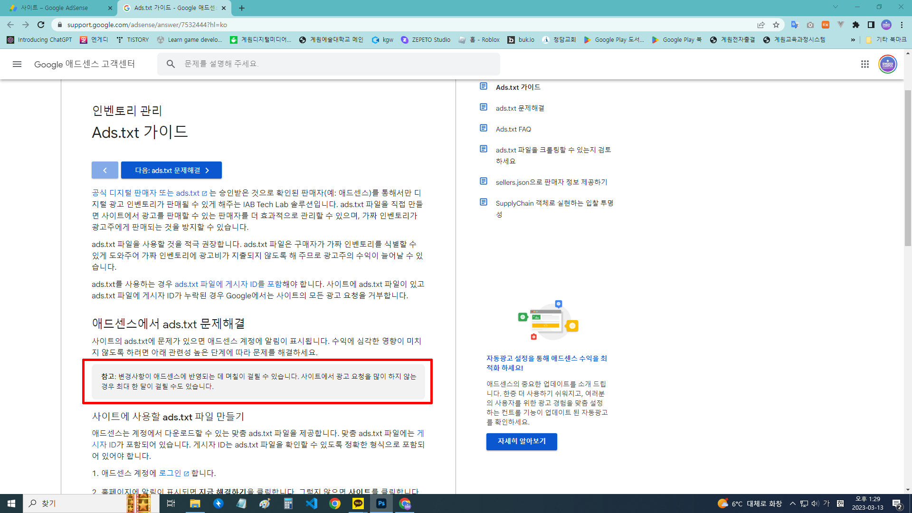Click the address bar URL
Viewport: 912px width, 513px height.
[x=147, y=25]
